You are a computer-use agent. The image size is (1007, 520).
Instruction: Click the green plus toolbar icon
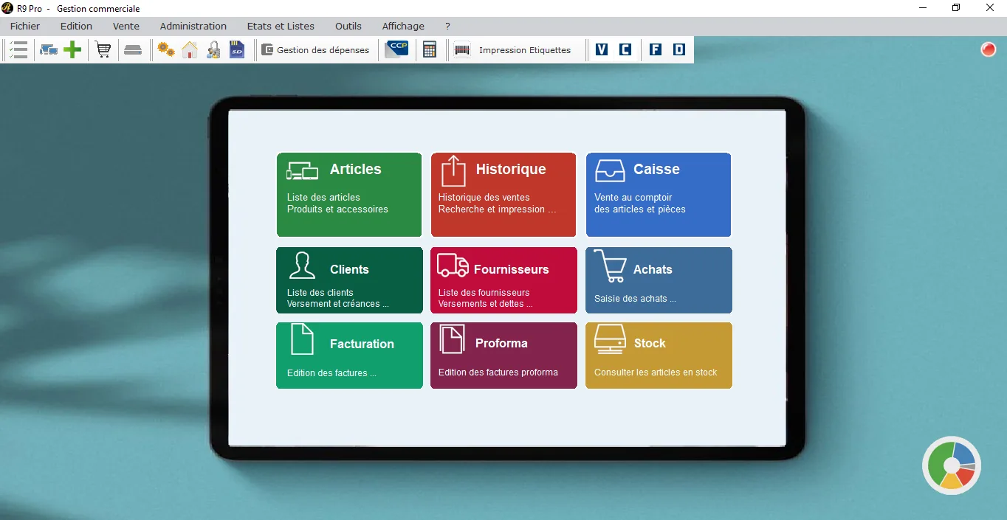[x=72, y=50]
